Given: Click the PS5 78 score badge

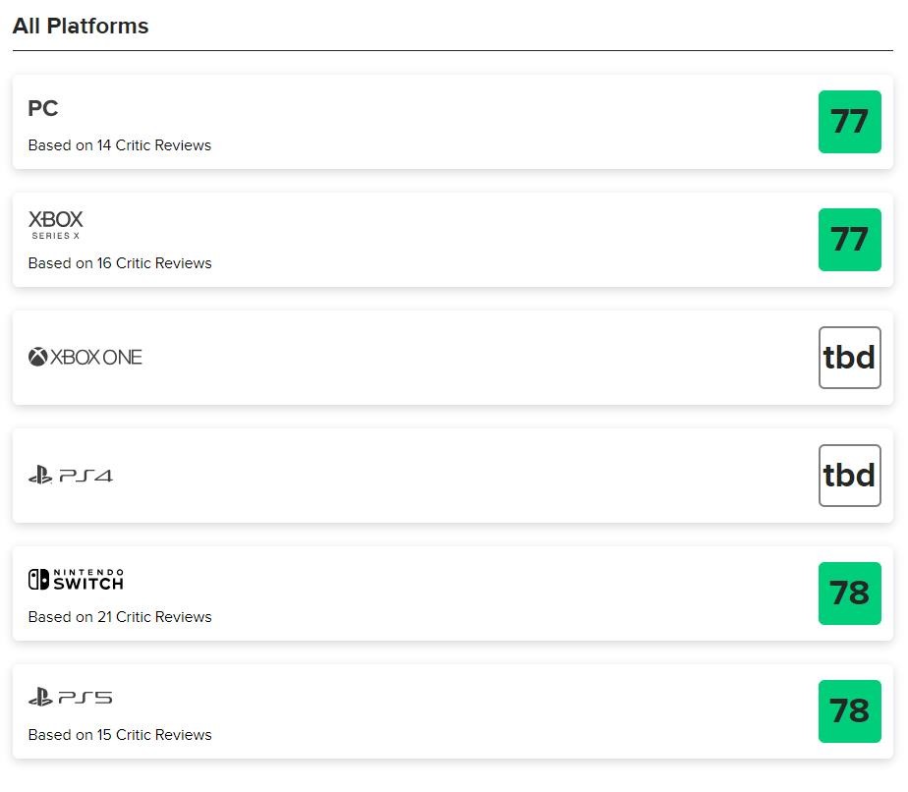Looking at the screenshot, I should coord(849,711).
